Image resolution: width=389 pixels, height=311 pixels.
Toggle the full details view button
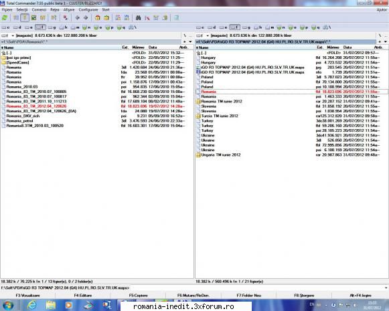click(25, 18)
